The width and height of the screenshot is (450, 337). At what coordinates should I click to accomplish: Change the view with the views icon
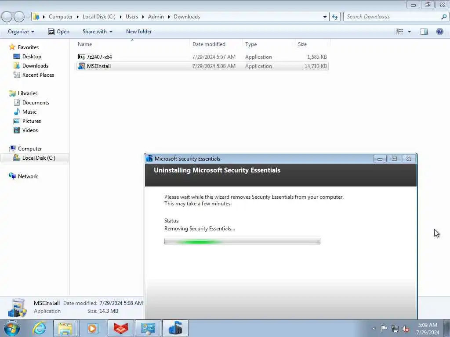click(400, 32)
